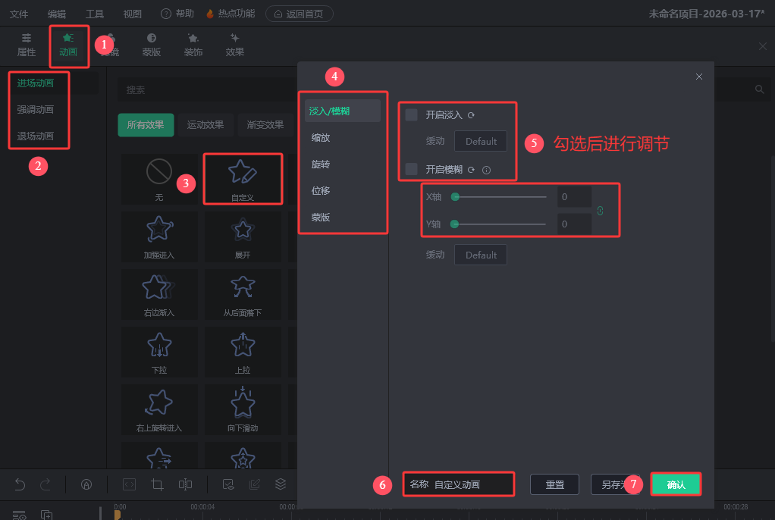Screen dimensions: 775x520
Task: Open the 缓动 Default dropdown below Y轴
Action: click(481, 255)
